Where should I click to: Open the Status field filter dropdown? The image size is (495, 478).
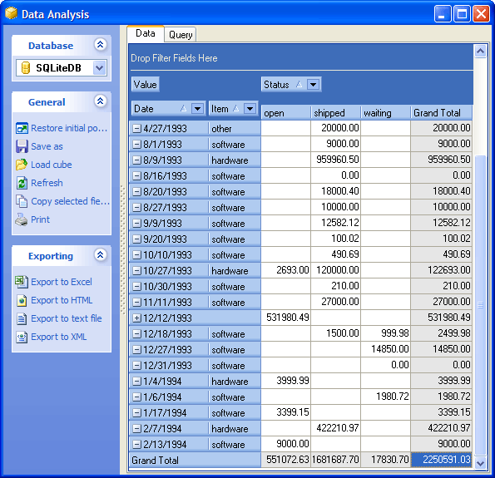click(x=313, y=84)
